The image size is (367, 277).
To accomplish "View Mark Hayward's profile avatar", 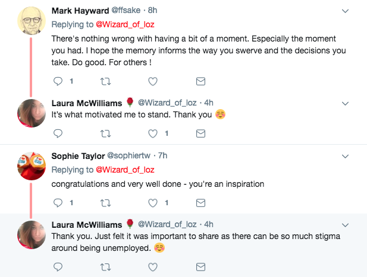I will [31, 25].
